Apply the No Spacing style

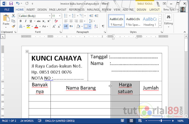[133, 21]
